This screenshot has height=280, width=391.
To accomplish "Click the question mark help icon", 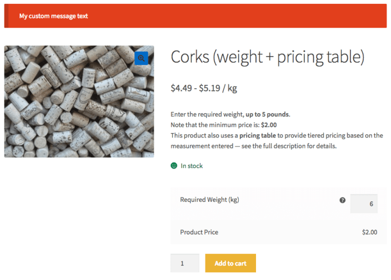I will pos(342,200).
